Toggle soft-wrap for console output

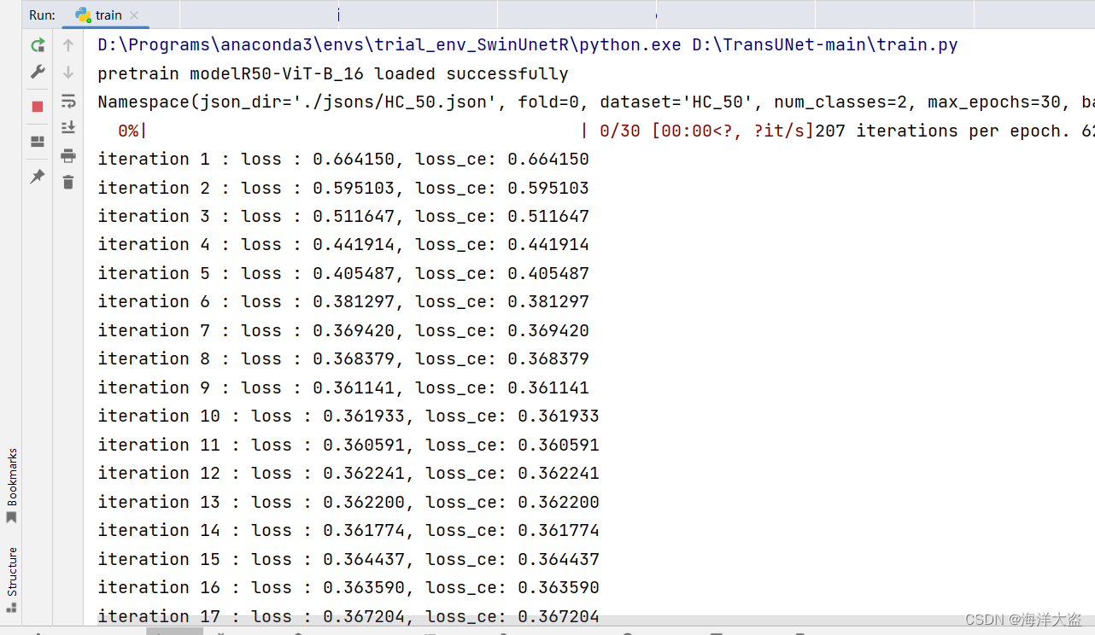point(67,101)
